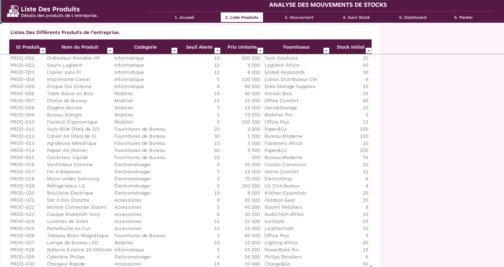
Task: Open the Catégorie filter dropdown
Action: (174, 50)
